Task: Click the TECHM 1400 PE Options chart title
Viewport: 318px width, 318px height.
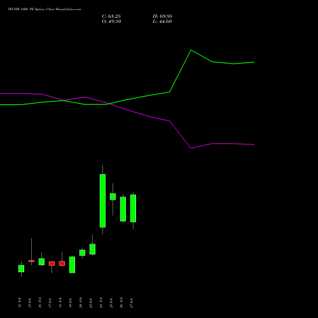Action: pos(45,10)
